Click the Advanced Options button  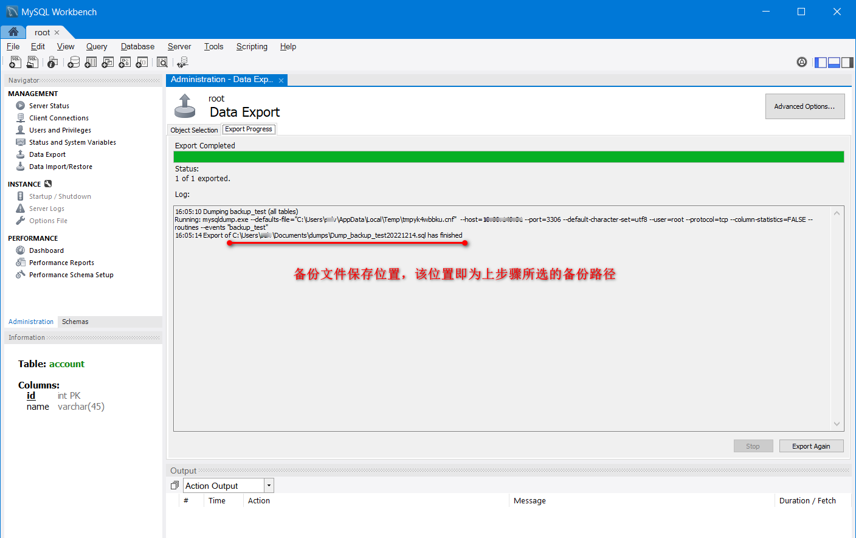coord(805,106)
